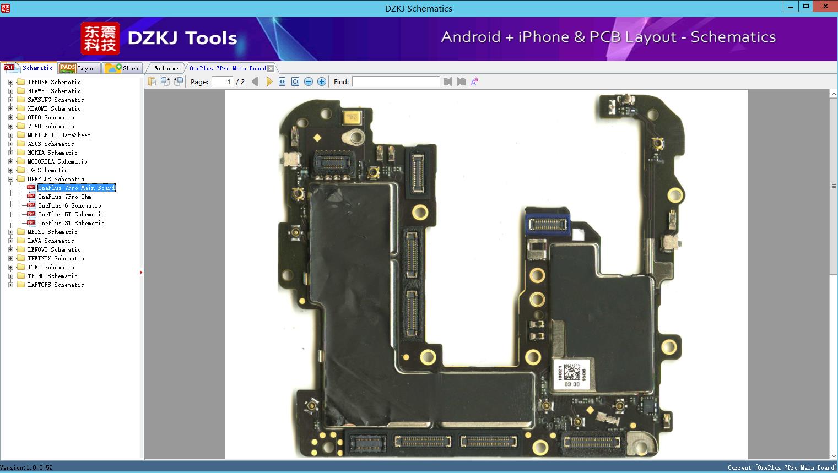Go to the next page arrow
838x473 pixels.
pos(269,81)
